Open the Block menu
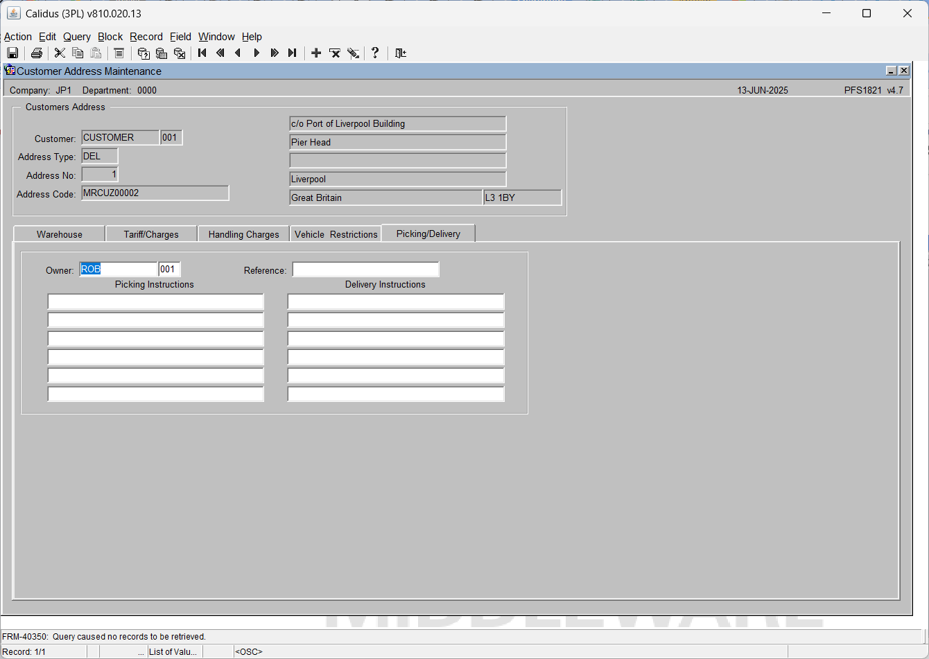 coord(110,37)
